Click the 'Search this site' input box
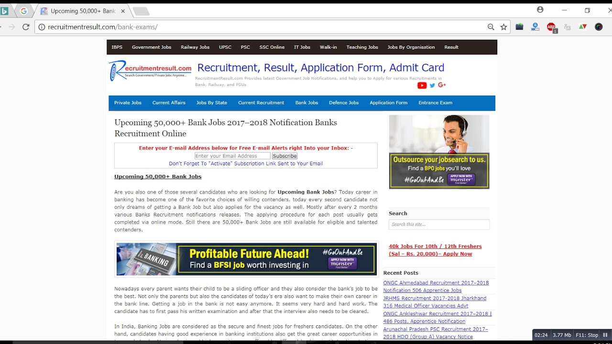The image size is (612, 344). (x=439, y=225)
